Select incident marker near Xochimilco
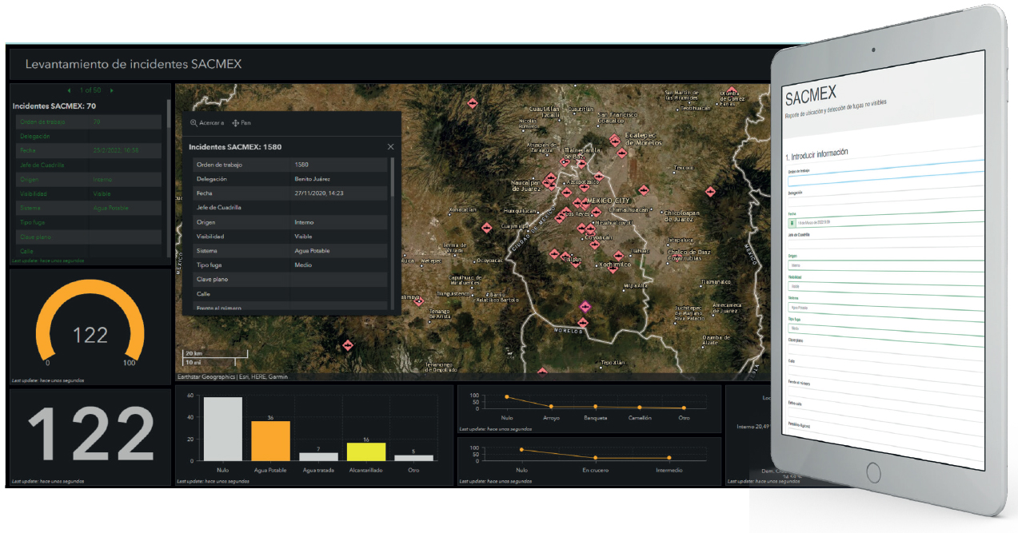 tap(613, 268)
